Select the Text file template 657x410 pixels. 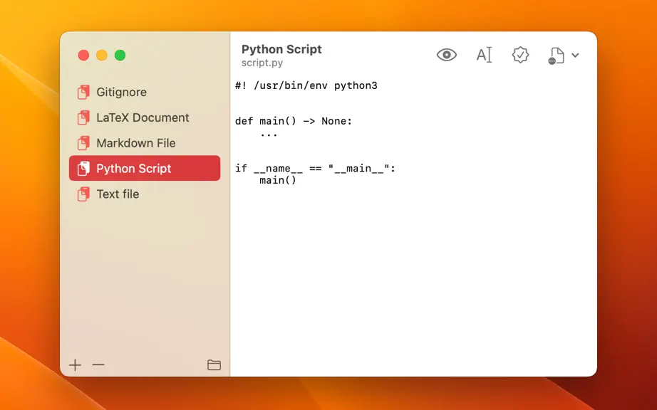point(145,194)
